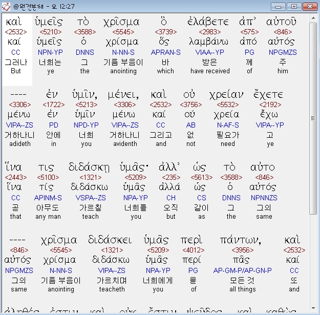Click the English gloss 'any man'
The image size is (320, 315).
pyautogui.click(x=48, y=216)
